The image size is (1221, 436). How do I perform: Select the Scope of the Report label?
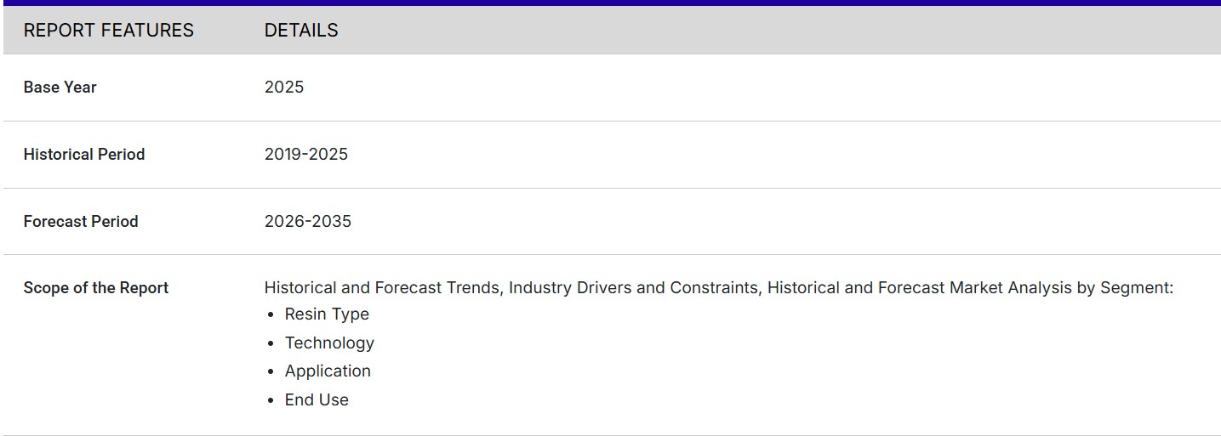pos(96,288)
